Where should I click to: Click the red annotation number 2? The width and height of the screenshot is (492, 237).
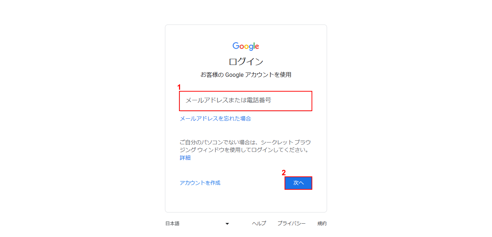284,172
